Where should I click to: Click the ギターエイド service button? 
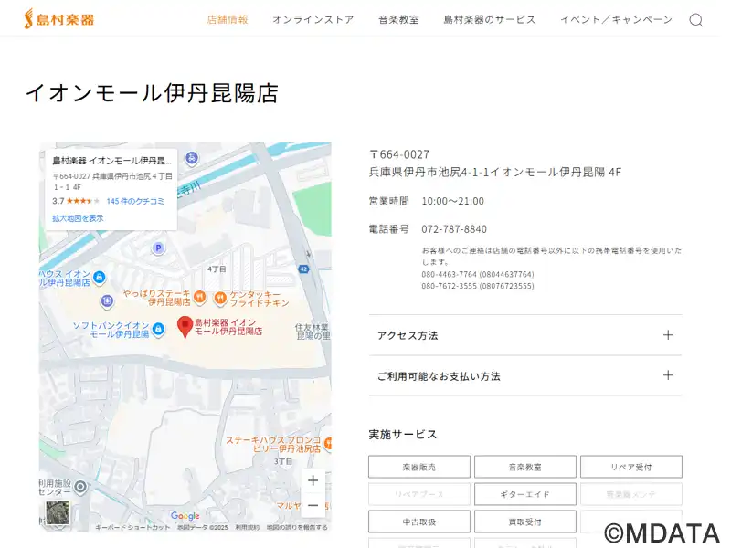(524, 494)
